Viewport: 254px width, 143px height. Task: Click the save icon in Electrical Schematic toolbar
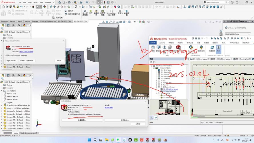click(x=196, y=38)
